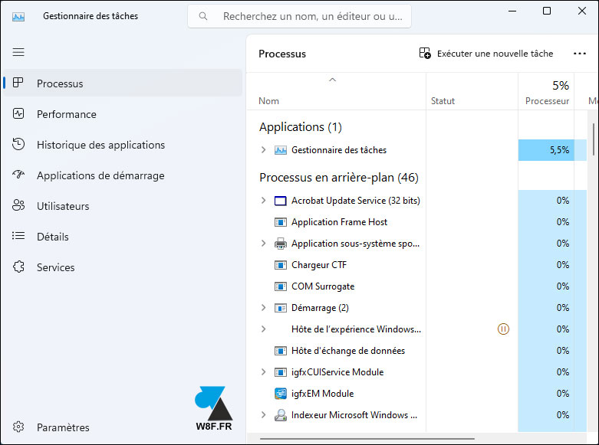
Task: Select the Chargeur CTF row
Action: click(416, 265)
